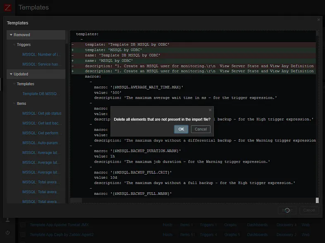
Task: Collapse the Triggers subsection
Action: coord(14,45)
